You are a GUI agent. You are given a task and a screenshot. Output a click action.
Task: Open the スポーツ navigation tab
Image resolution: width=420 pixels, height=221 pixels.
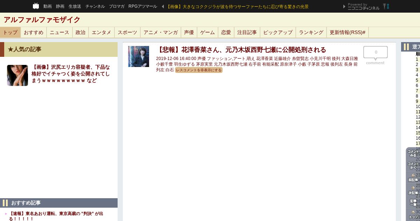pyautogui.click(x=127, y=32)
